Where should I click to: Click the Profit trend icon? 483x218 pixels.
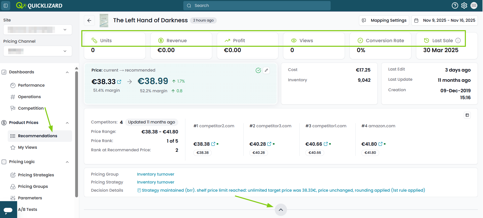tap(227, 40)
